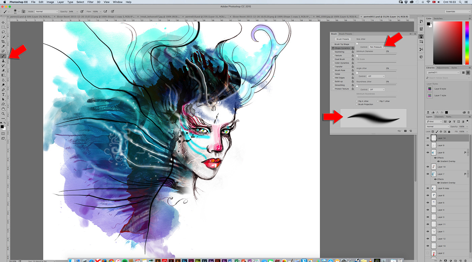Viewport: 472px width, 262px height.
Task: Select the Crop tool
Action: [3, 42]
